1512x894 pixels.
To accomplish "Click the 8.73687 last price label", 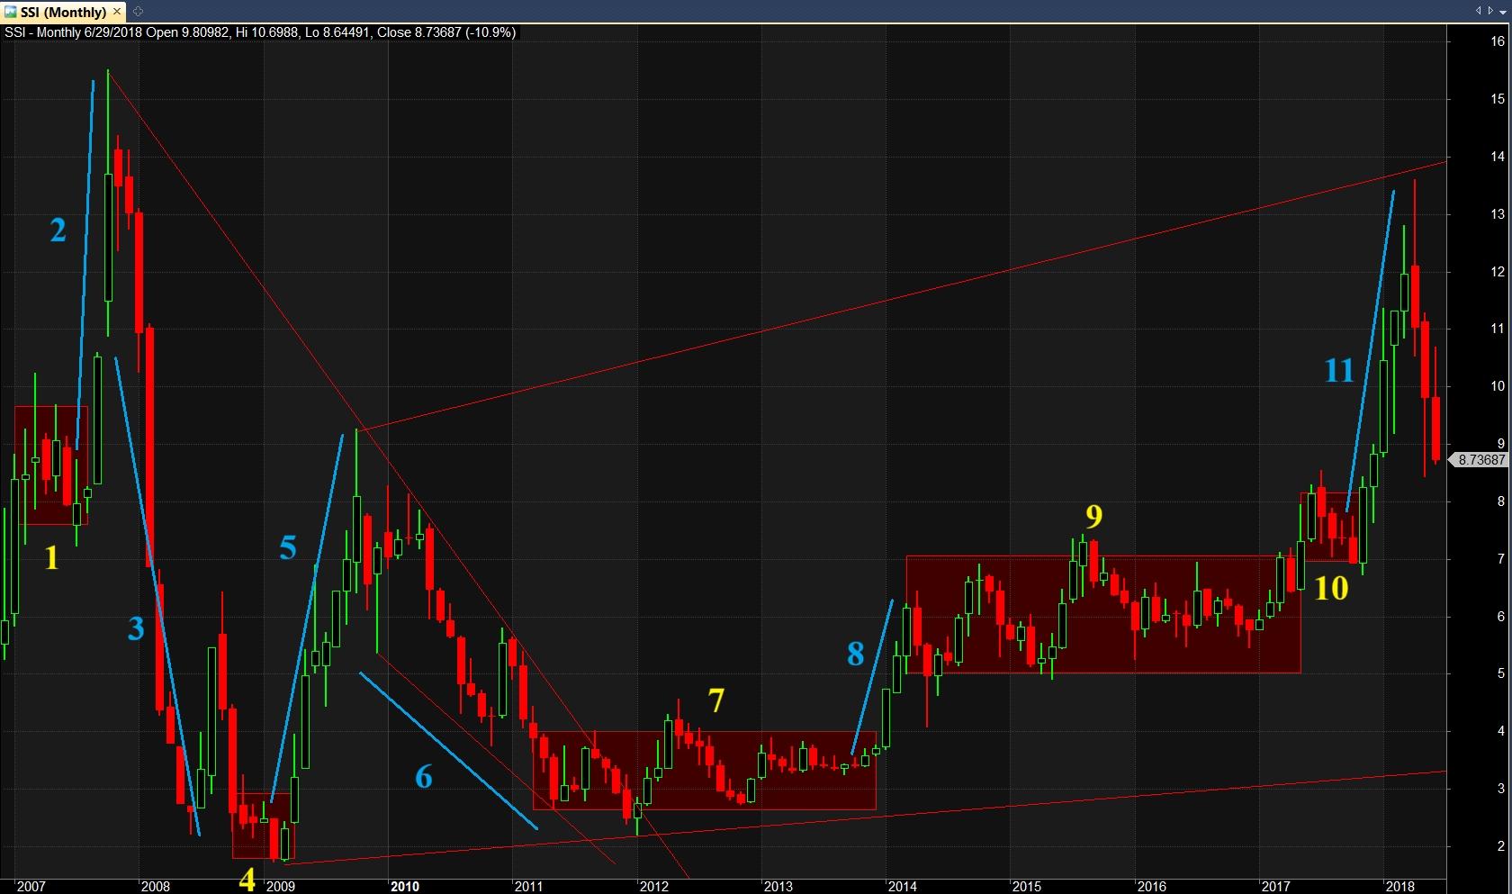I will click(1480, 459).
